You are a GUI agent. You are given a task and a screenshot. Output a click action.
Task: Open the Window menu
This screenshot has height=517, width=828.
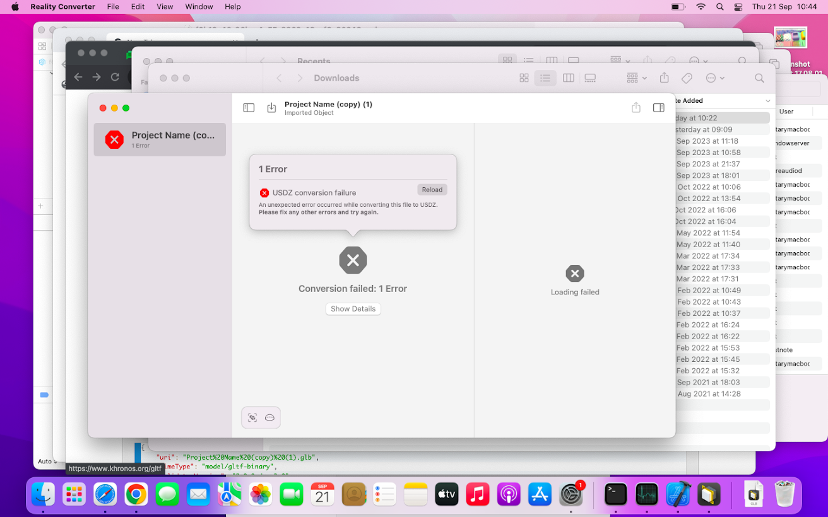(199, 7)
